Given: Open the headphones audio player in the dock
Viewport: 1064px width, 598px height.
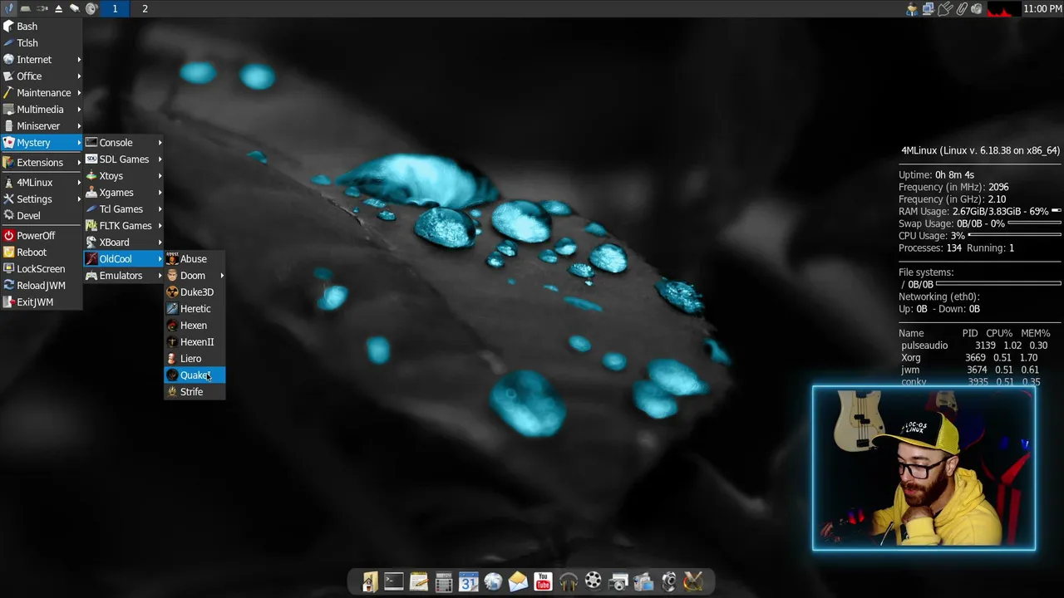Looking at the screenshot, I should 568,582.
